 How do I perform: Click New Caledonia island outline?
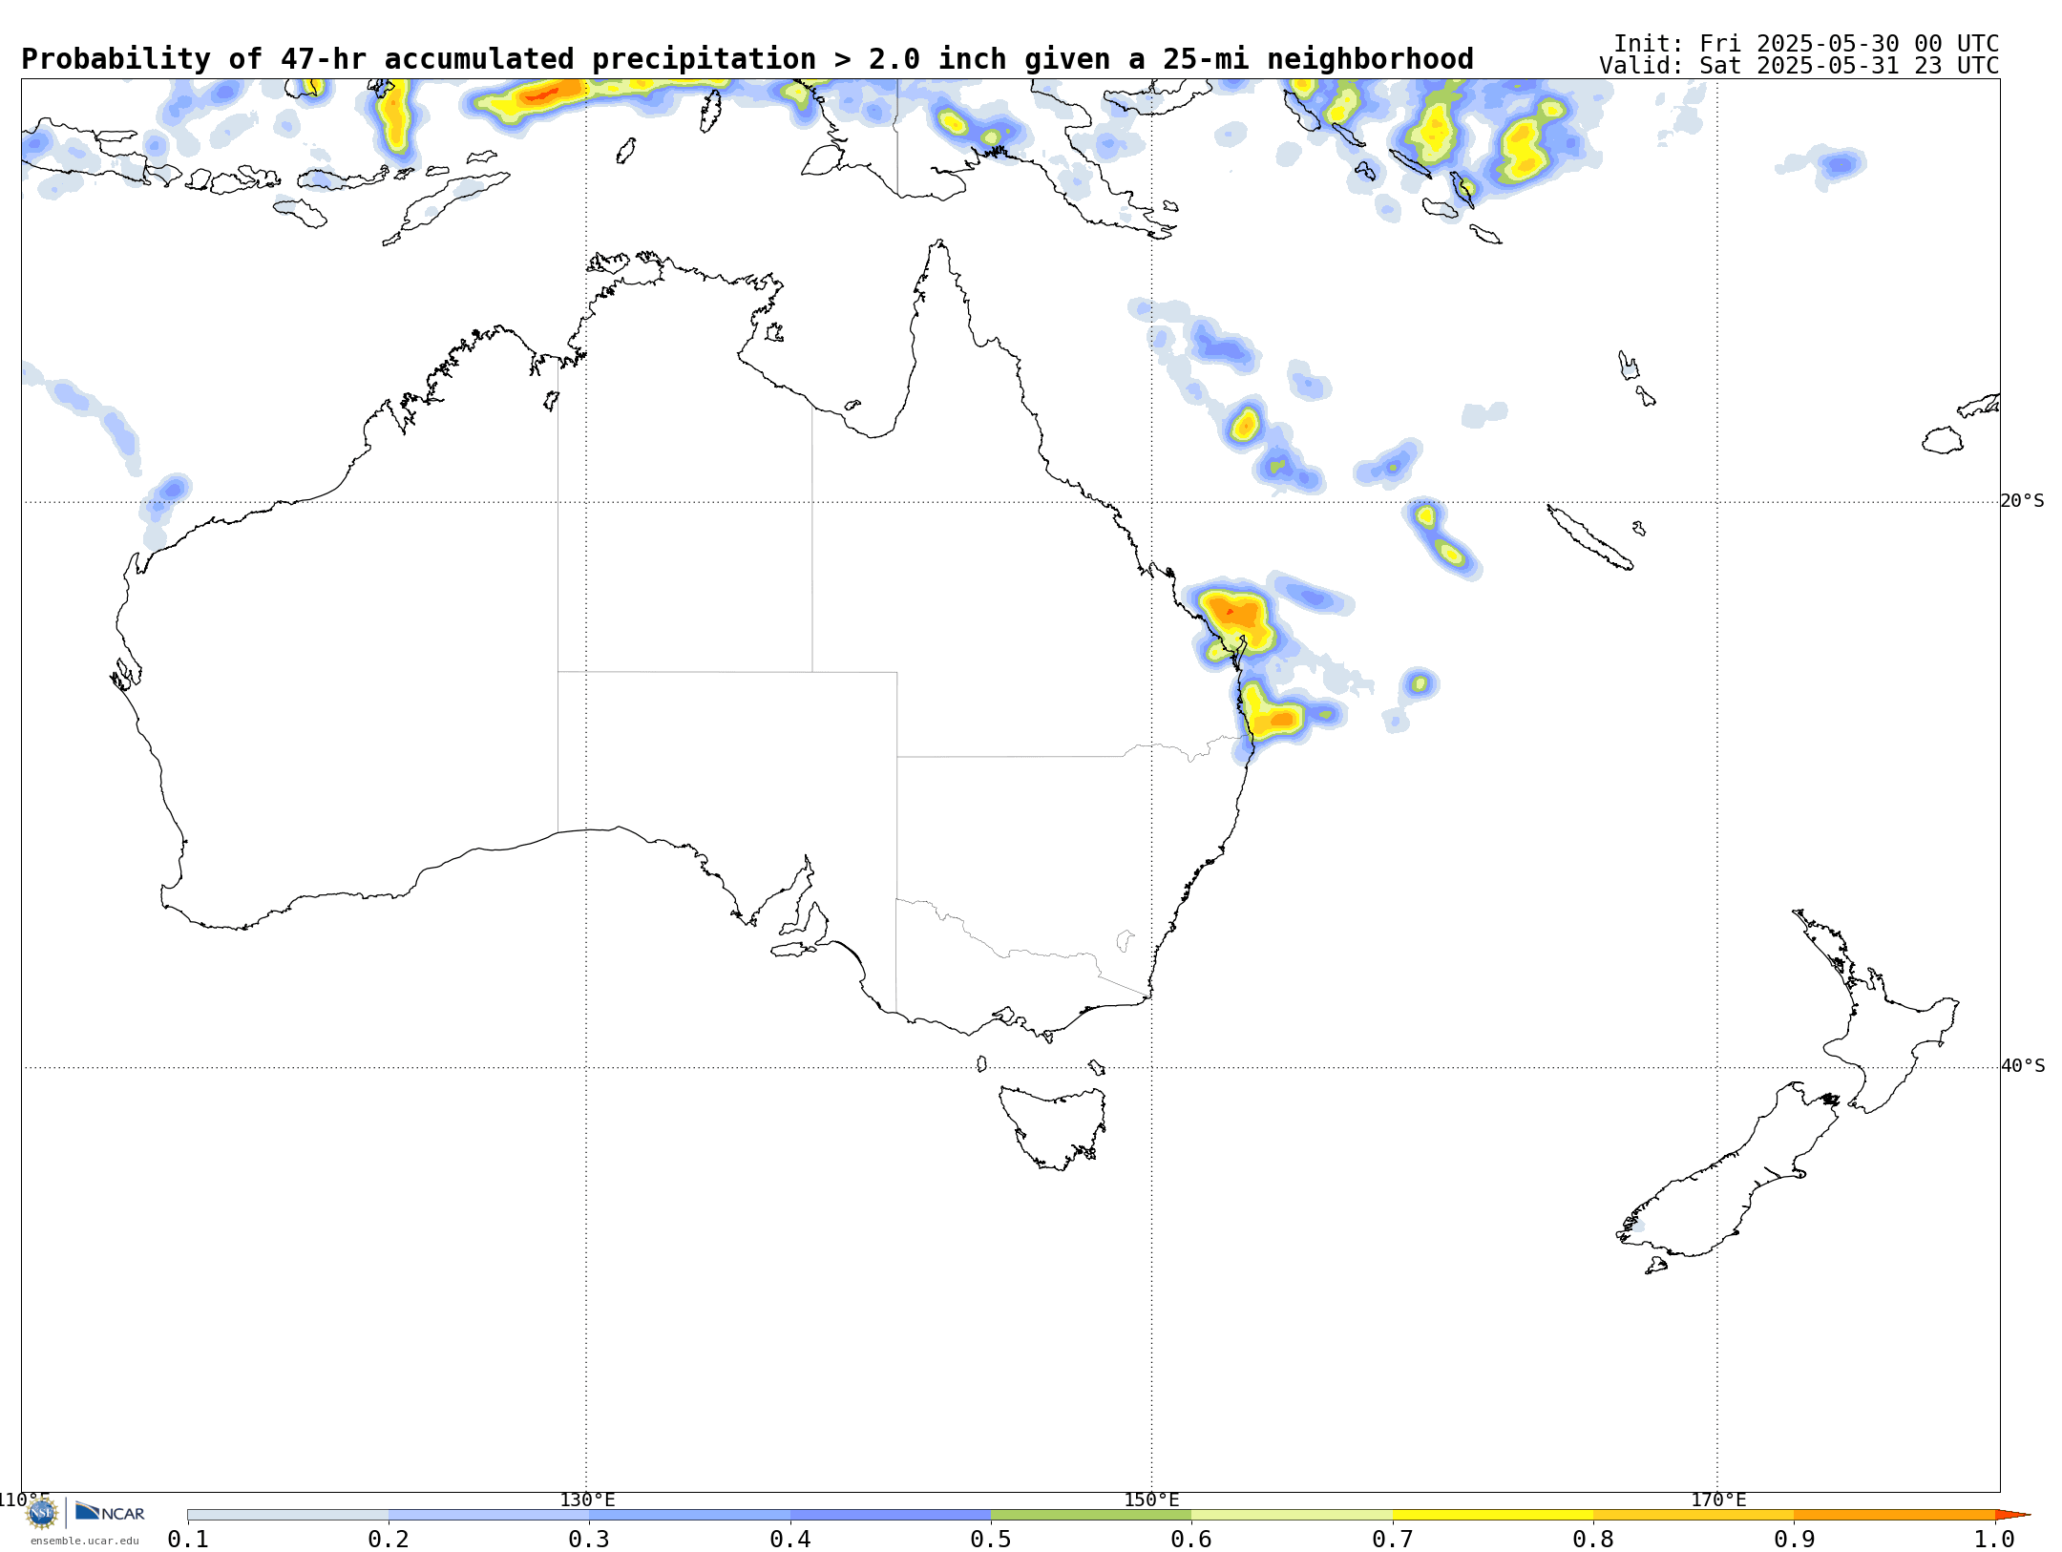pos(1589,537)
